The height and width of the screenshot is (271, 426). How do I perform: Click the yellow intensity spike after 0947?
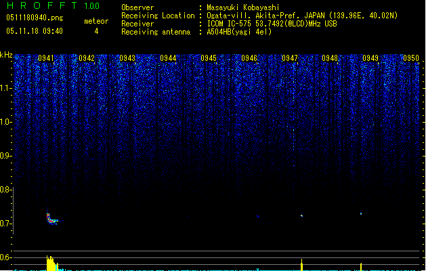pos(301,265)
